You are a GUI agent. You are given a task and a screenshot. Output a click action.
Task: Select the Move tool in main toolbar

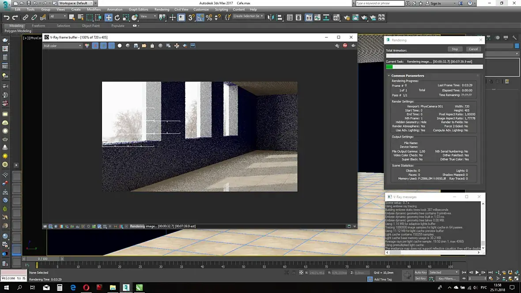tap(108, 18)
